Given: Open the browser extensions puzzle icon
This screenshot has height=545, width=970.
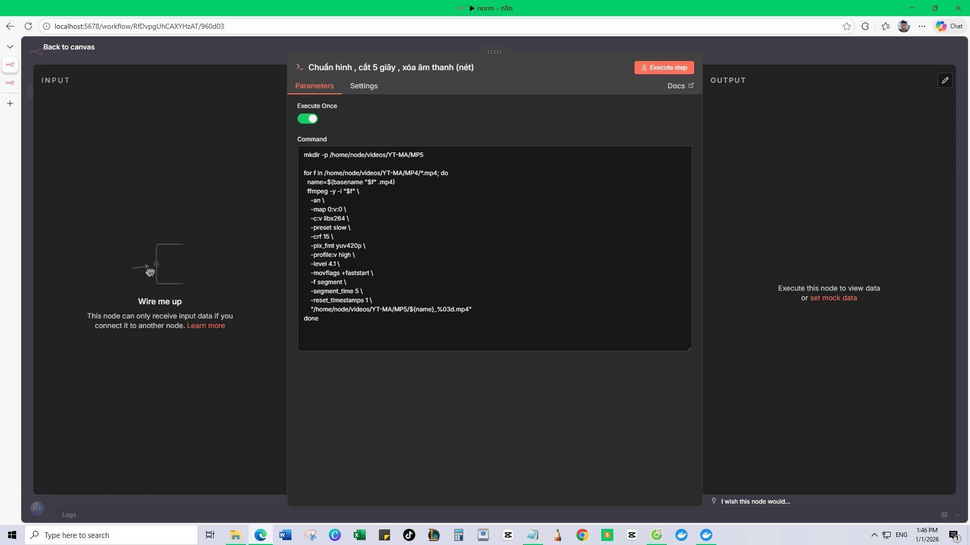Looking at the screenshot, I should (x=865, y=26).
